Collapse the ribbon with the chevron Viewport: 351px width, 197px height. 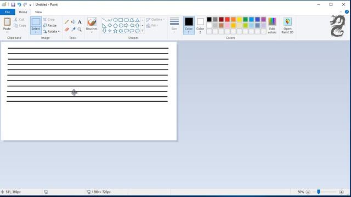(x=341, y=12)
